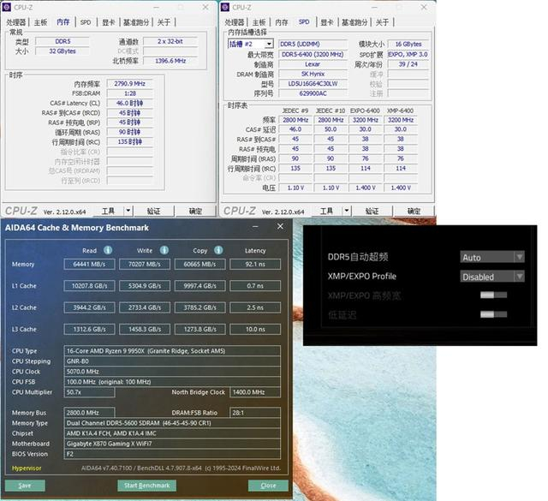Open the 插槽 #2 slot selector dropdown

click(x=250, y=44)
